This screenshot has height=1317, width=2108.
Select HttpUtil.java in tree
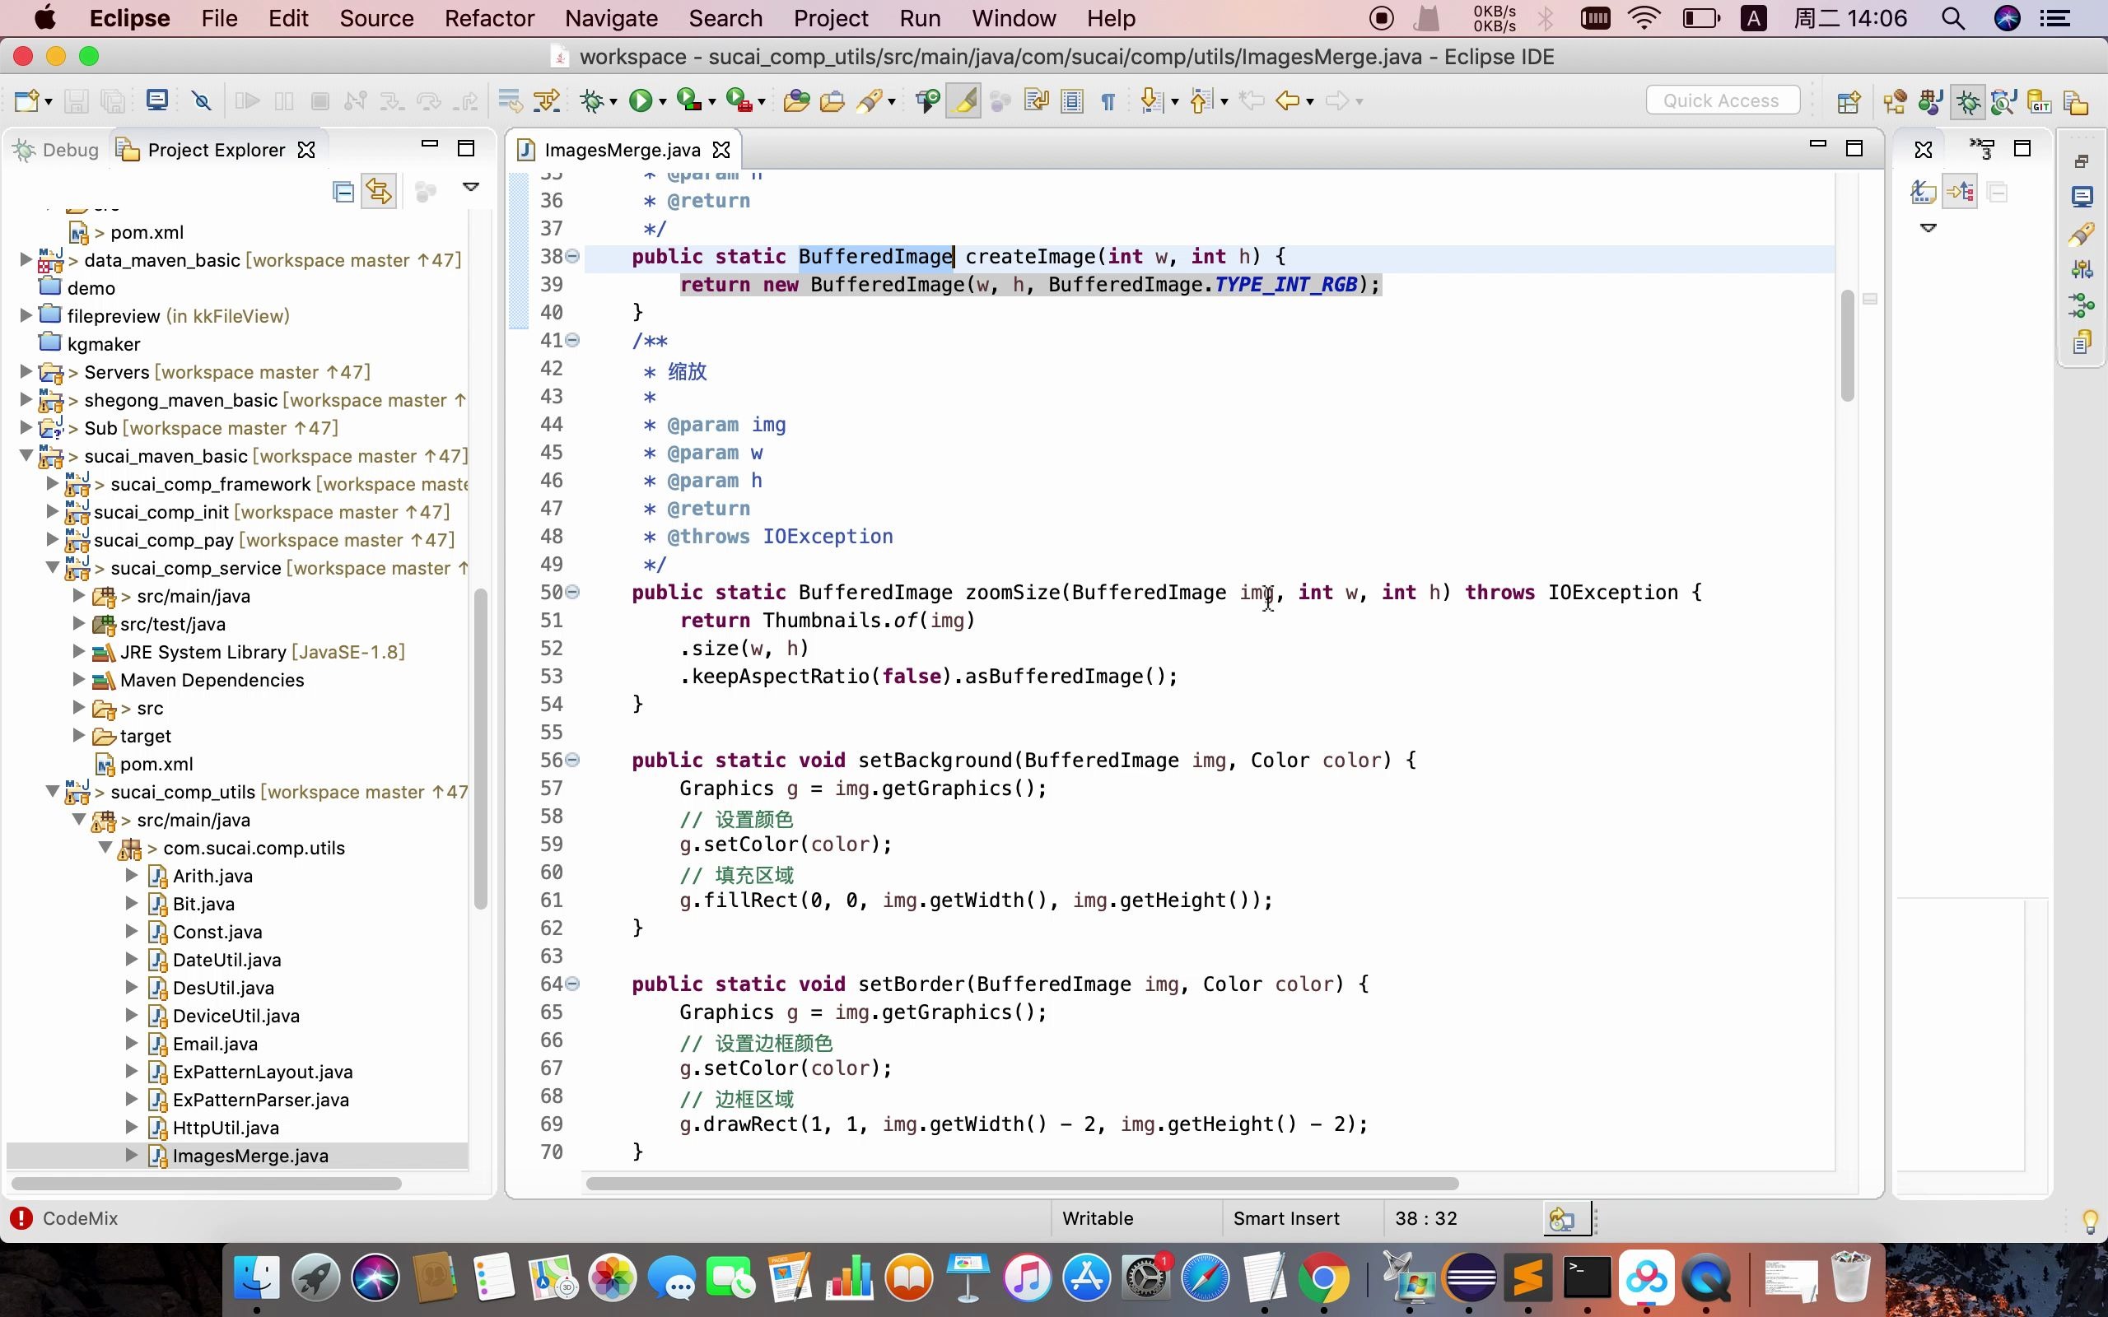[226, 1127]
